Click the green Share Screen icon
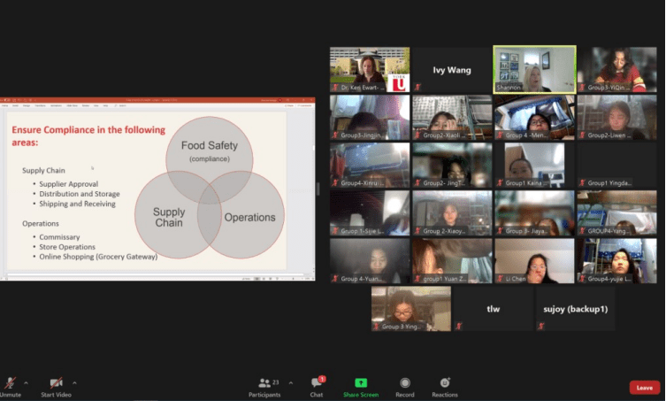Viewport: 666px width, 401px height. click(x=361, y=382)
